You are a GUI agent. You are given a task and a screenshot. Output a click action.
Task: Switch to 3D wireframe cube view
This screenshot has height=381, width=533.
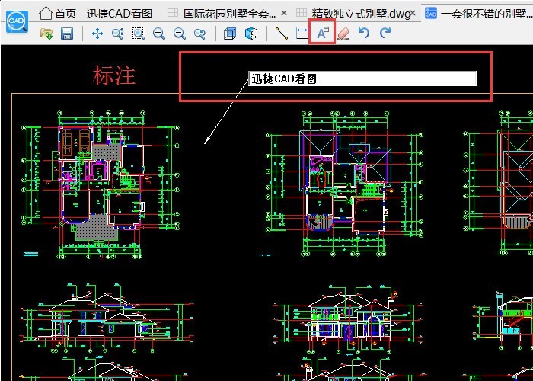point(251,34)
